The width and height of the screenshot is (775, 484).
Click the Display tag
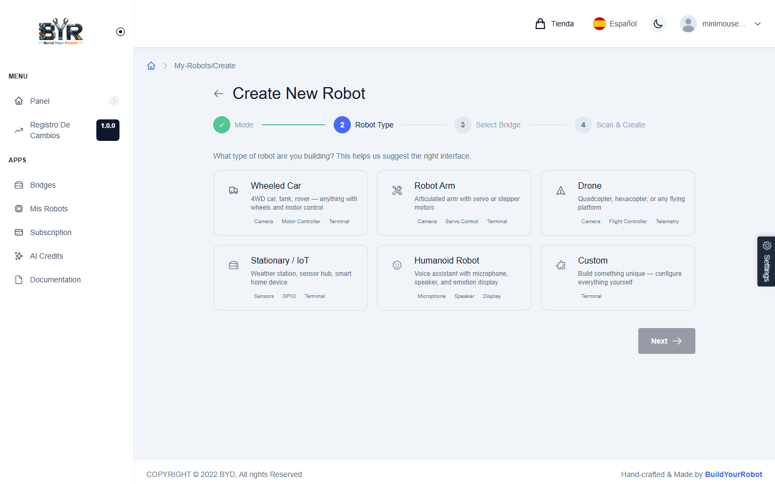tap(492, 296)
